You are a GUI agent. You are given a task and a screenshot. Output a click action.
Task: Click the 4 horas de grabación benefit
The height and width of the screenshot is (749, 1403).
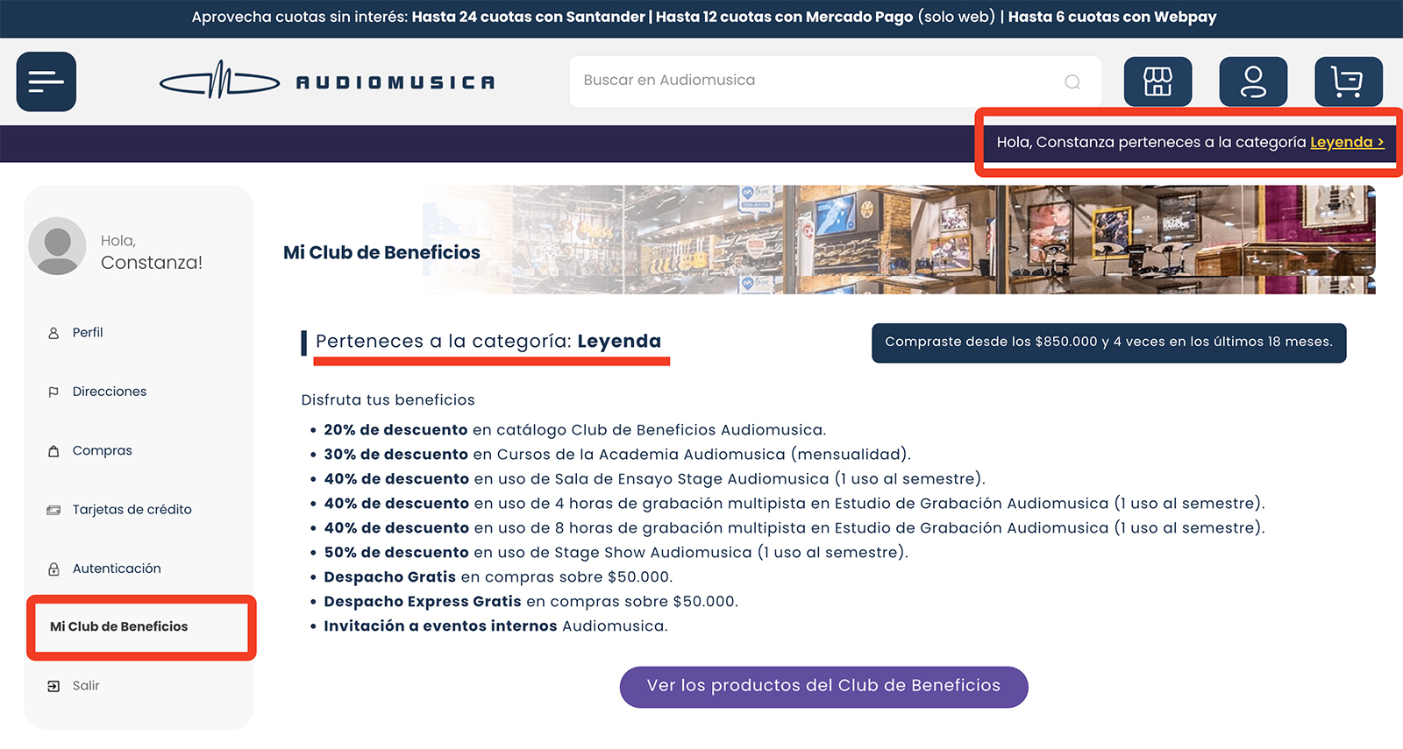click(794, 504)
